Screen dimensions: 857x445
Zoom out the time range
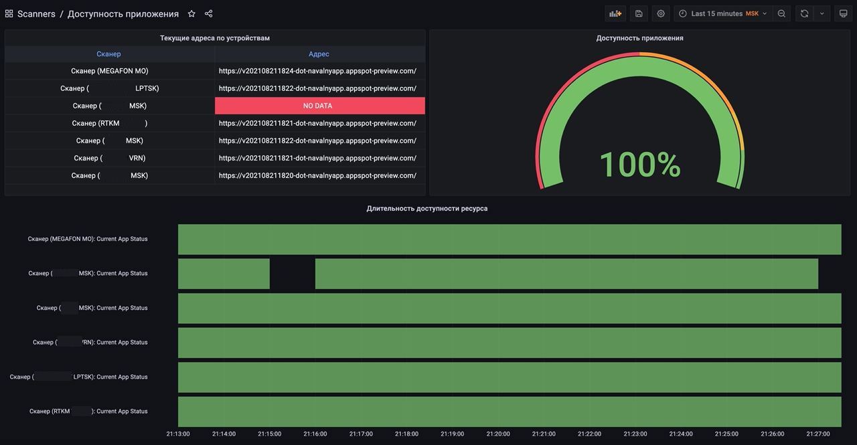[x=781, y=13]
